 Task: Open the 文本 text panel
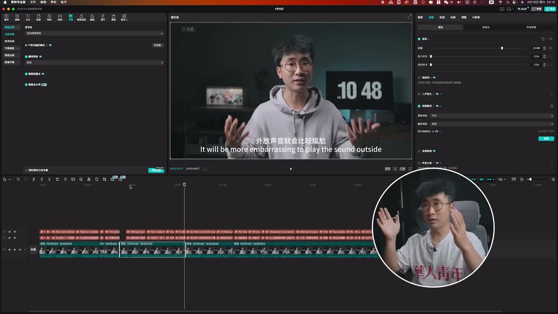(28, 17)
